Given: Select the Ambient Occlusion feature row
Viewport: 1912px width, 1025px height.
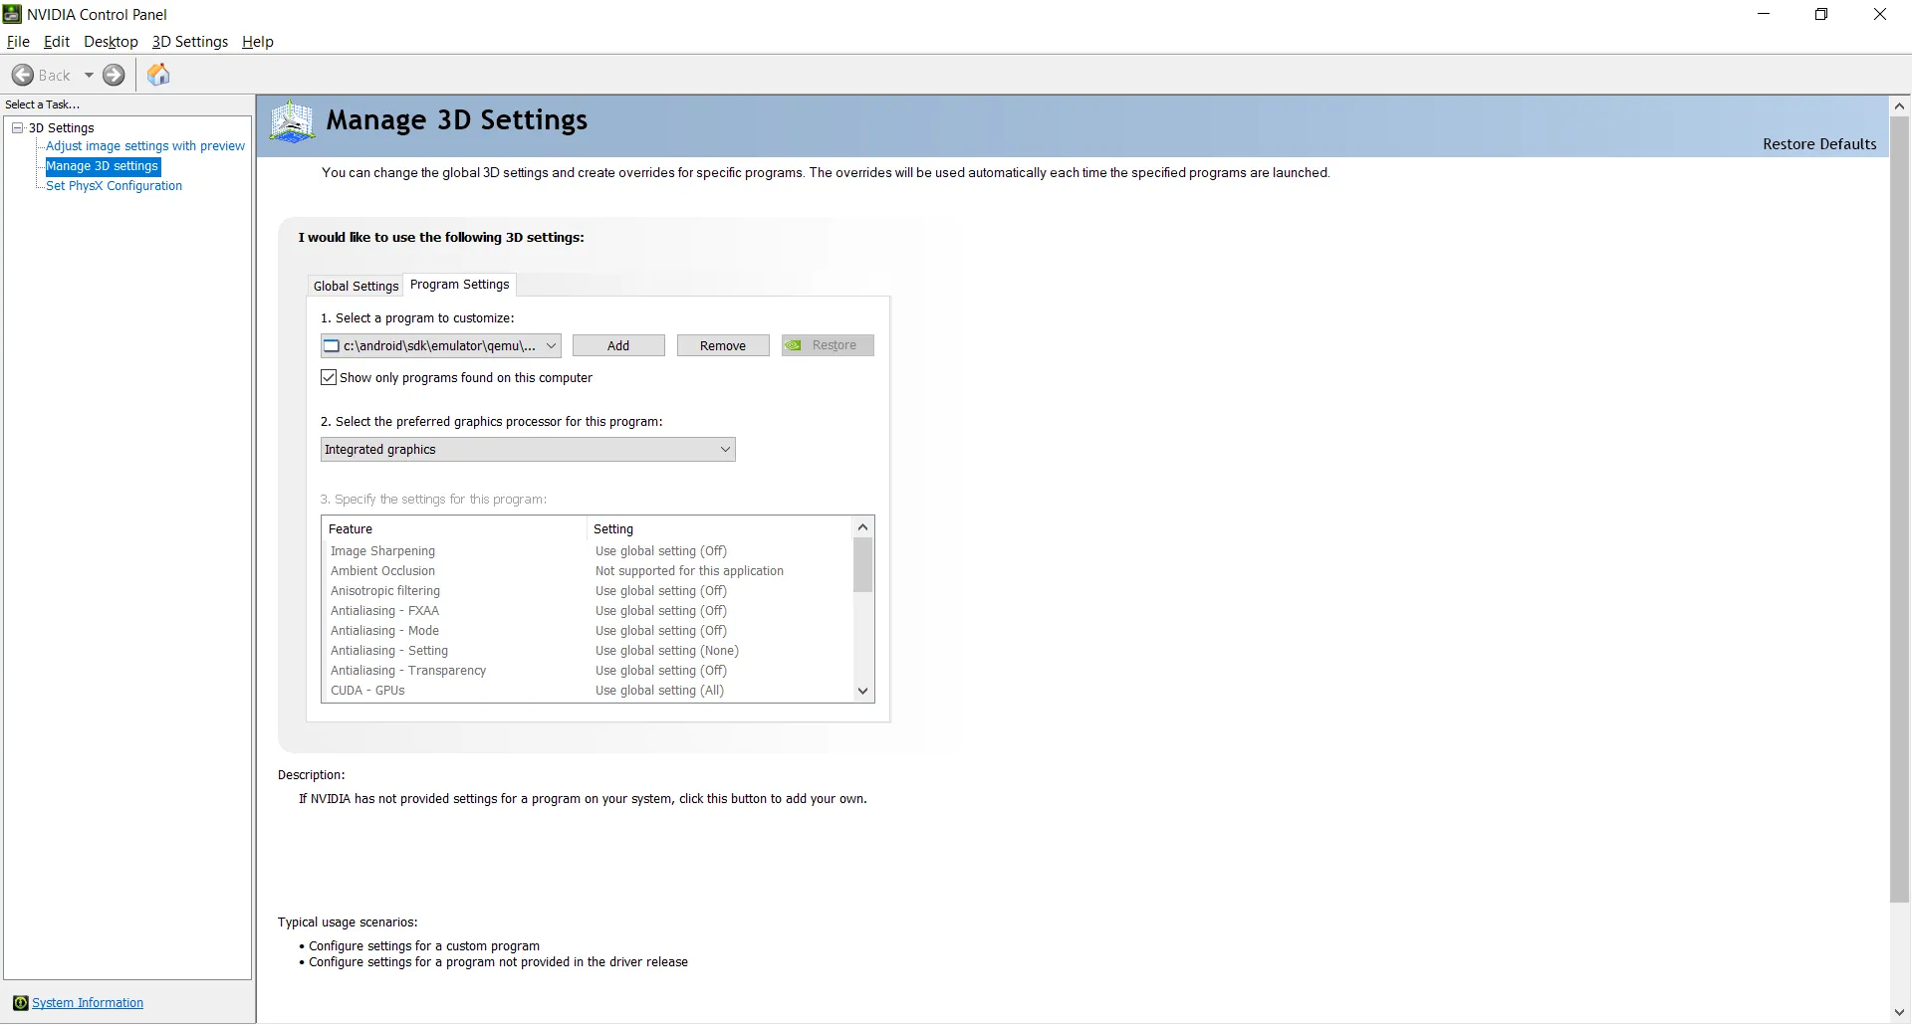Looking at the screenshot, I should 588,571.
